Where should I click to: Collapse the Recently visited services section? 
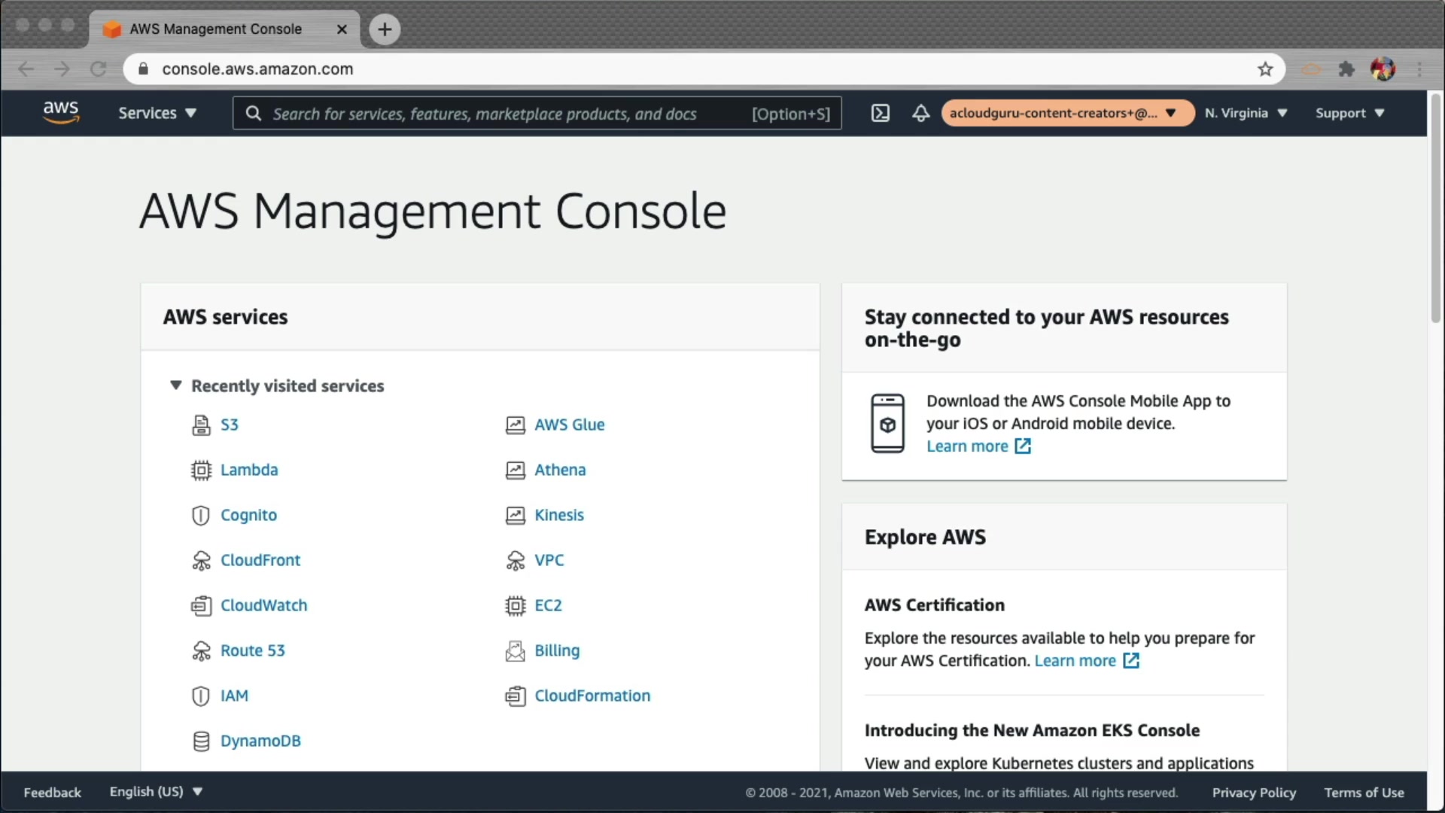[x=175, y=385]
